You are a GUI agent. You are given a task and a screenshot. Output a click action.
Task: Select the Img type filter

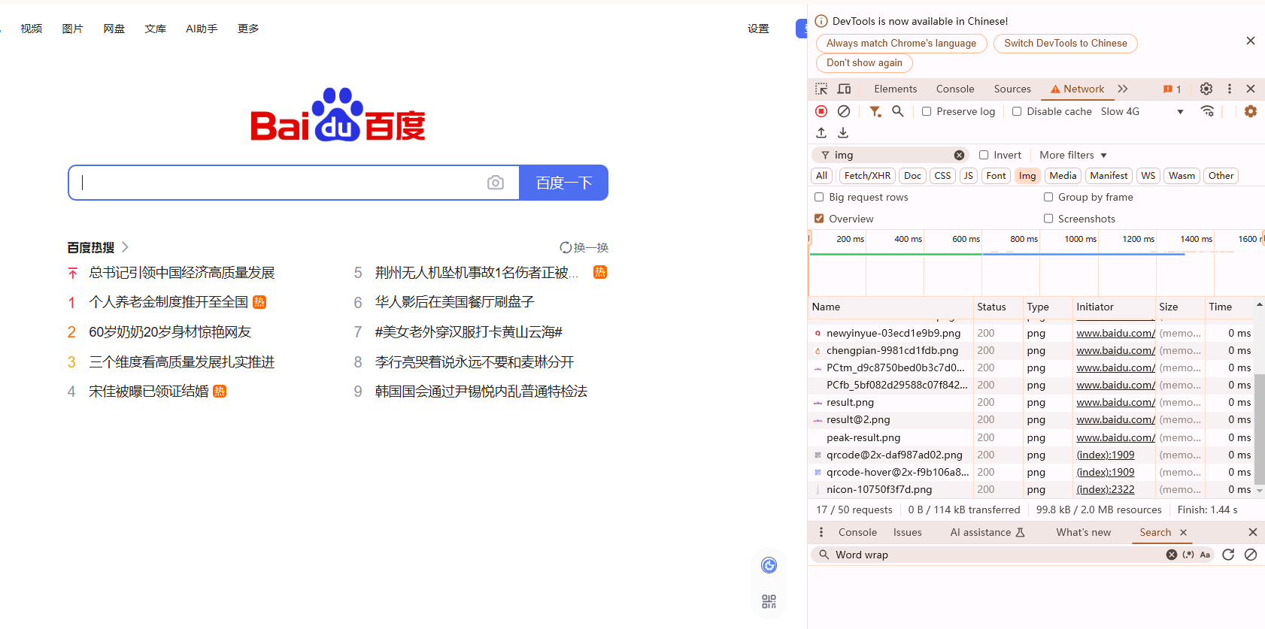1027,176
